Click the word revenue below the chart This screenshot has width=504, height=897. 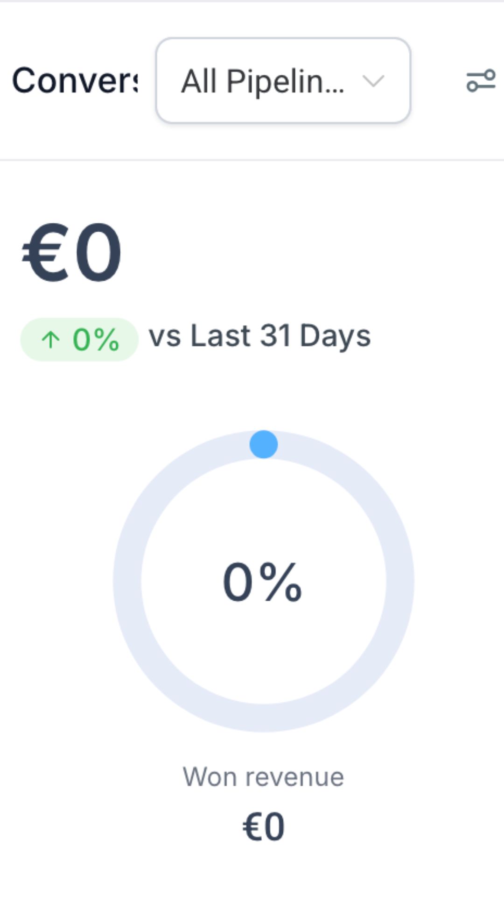pyautogui.click(x=295, y=777)
